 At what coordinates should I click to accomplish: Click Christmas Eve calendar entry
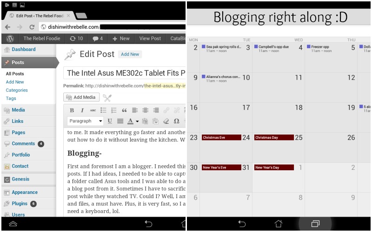pyautogui.click(x=221, y=137)
